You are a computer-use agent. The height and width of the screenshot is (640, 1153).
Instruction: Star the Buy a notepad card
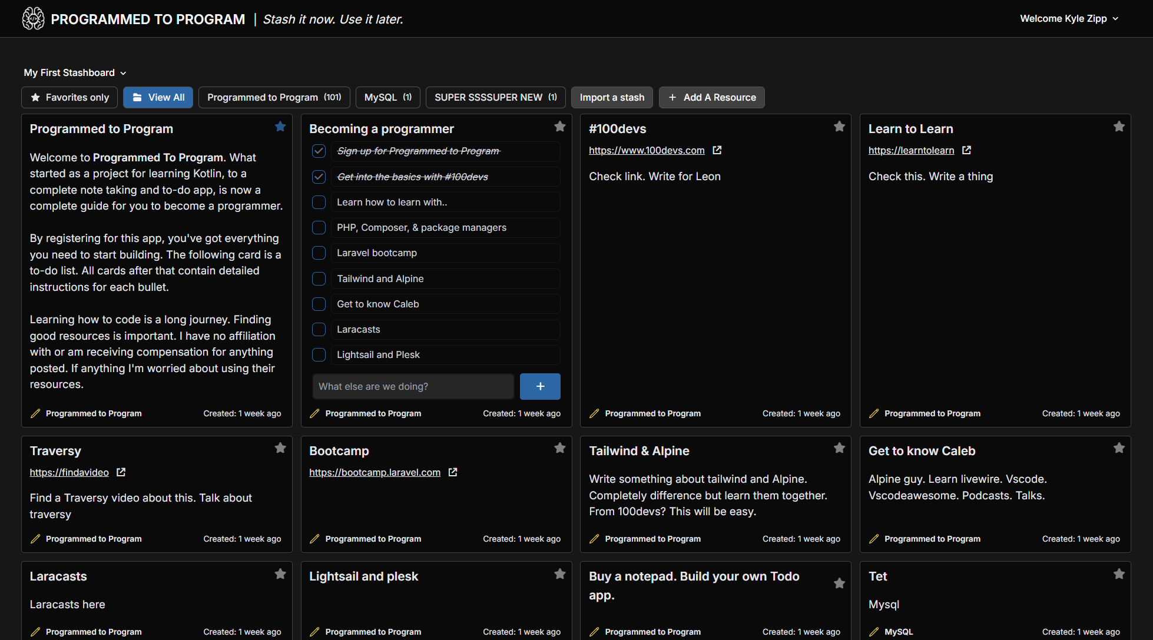pyautogui.click(x=840, y=583)
